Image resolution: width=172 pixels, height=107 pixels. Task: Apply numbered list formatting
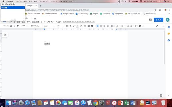[x=117, y=26]
